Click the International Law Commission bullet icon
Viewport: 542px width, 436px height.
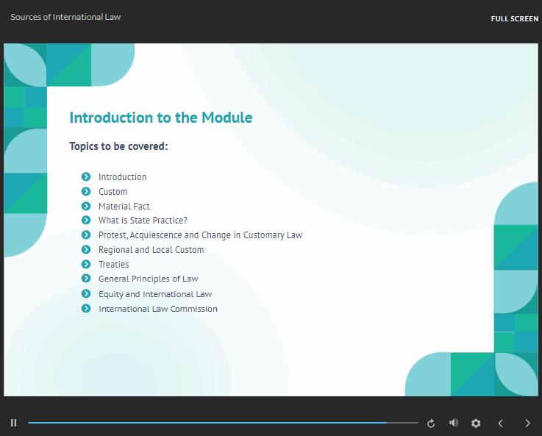tap(86, 309)
